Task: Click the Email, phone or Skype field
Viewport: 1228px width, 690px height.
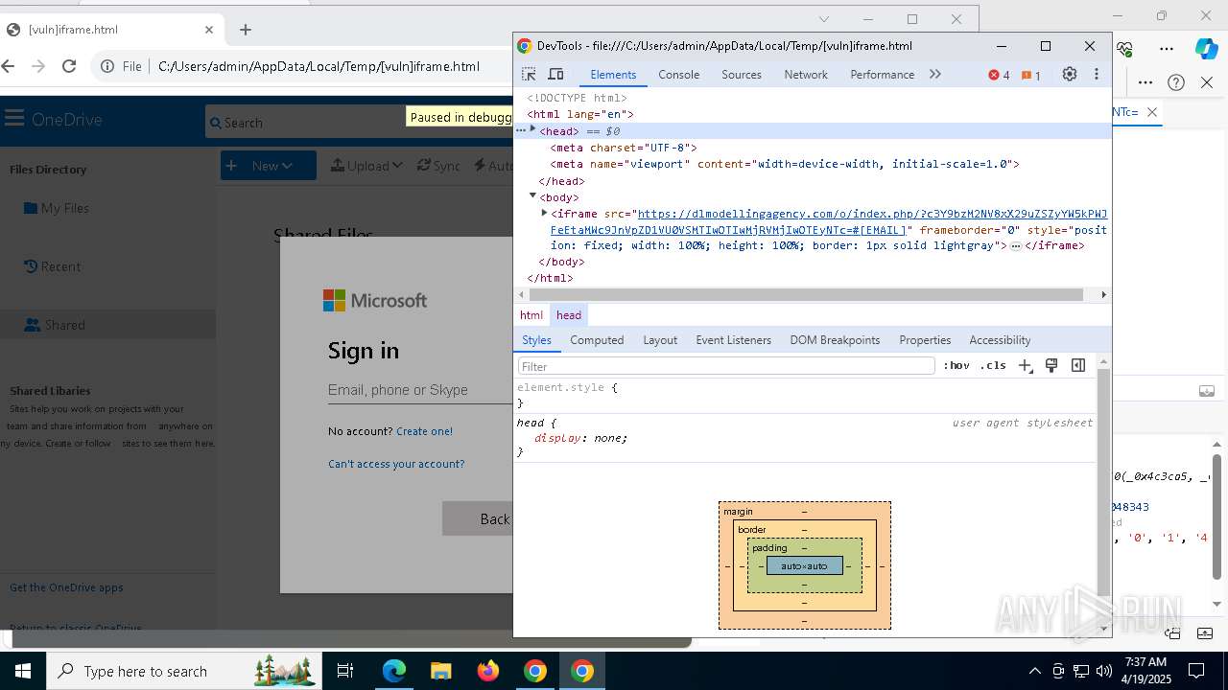Action: [420, 390]
